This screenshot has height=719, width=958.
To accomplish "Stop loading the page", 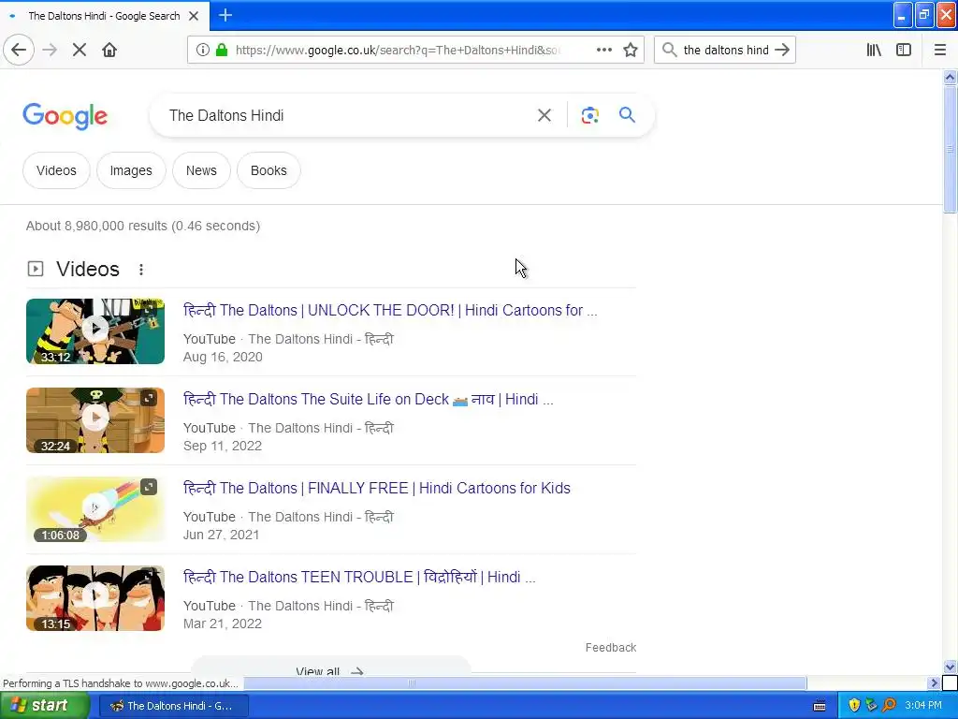I will click(x=80, y=51).
